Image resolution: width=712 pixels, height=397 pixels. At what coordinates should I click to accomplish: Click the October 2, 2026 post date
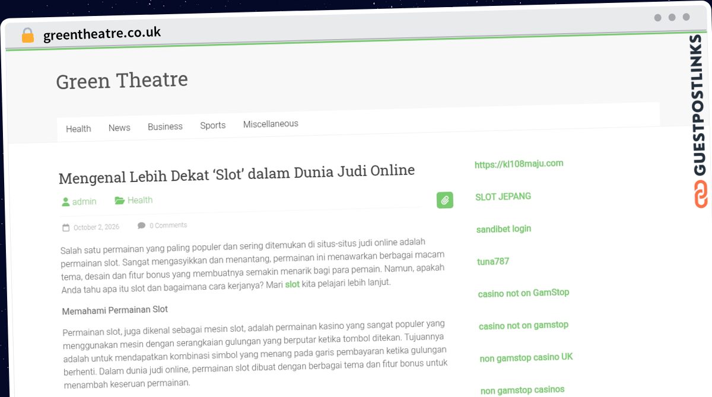[96, 227]
